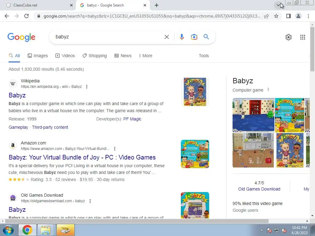This screenshot has height=236, width=315.
Task: Bookmark this page with star icon
Action: 276,16
